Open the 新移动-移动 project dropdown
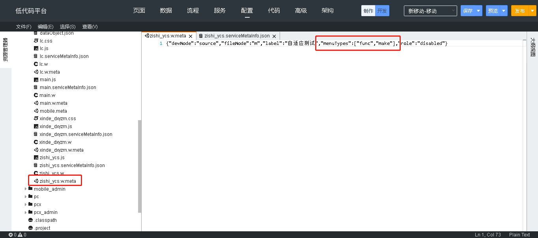This screenshot has height=238, width=538. tap(430, 11)
